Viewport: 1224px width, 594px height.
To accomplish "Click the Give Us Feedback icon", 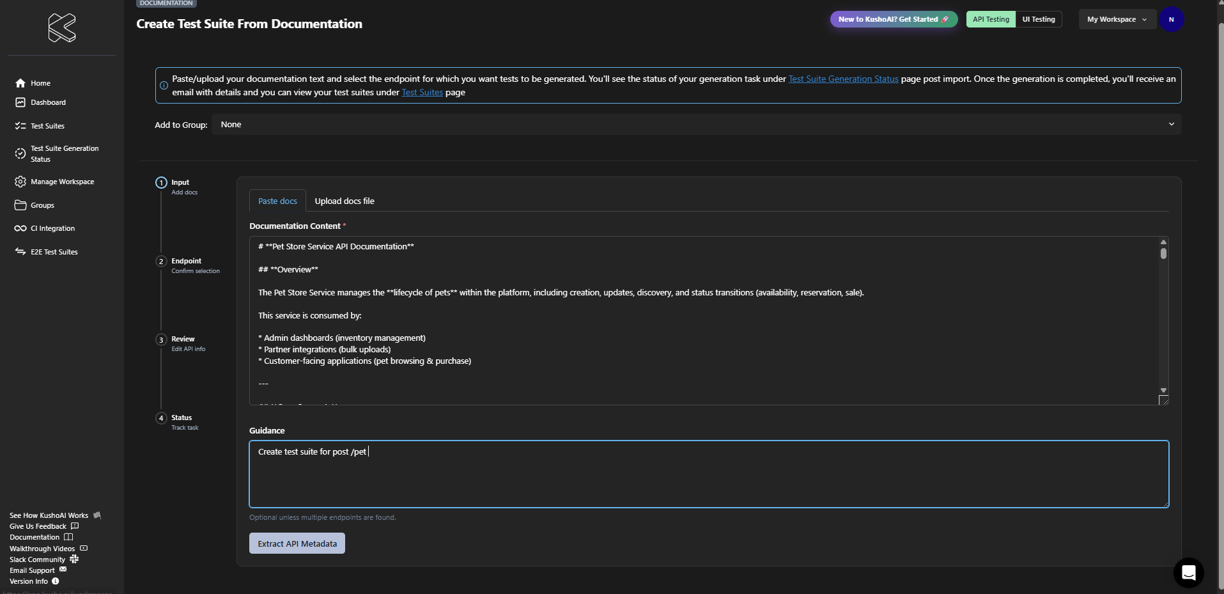I will 75,526.
